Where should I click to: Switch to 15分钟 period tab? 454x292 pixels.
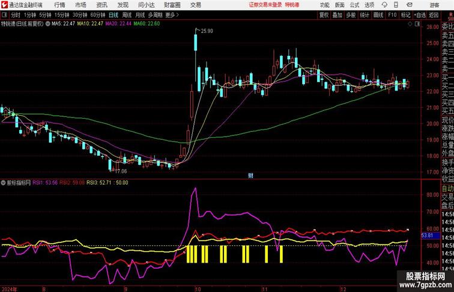pos(62,15)
